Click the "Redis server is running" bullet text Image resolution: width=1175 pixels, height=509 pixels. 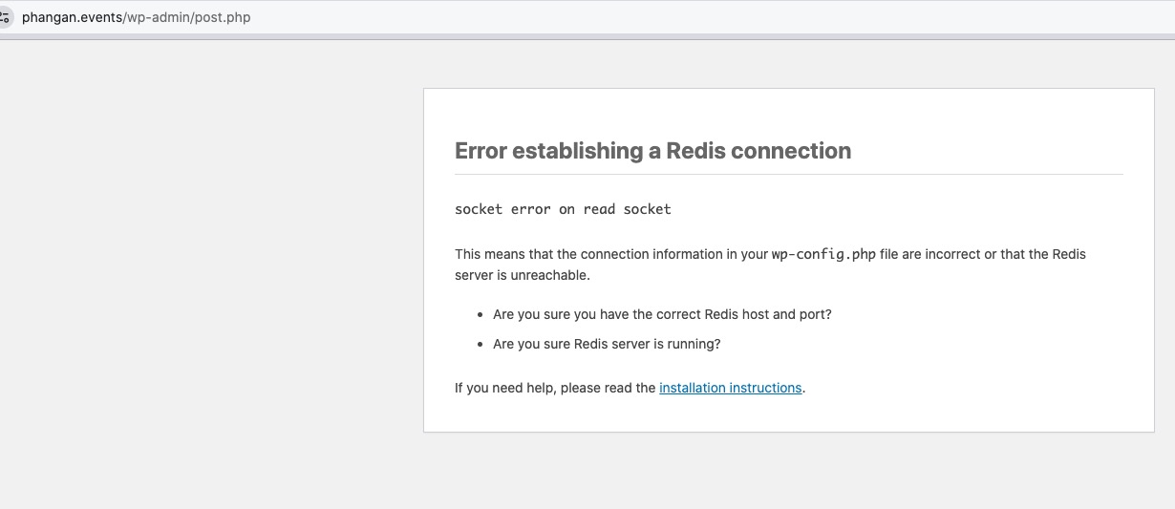[607, 344]
